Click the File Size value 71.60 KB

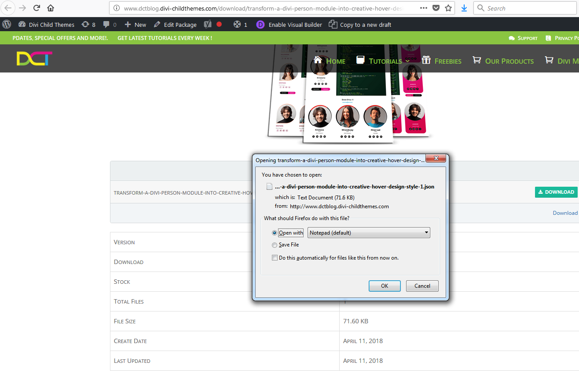[355, 321]
